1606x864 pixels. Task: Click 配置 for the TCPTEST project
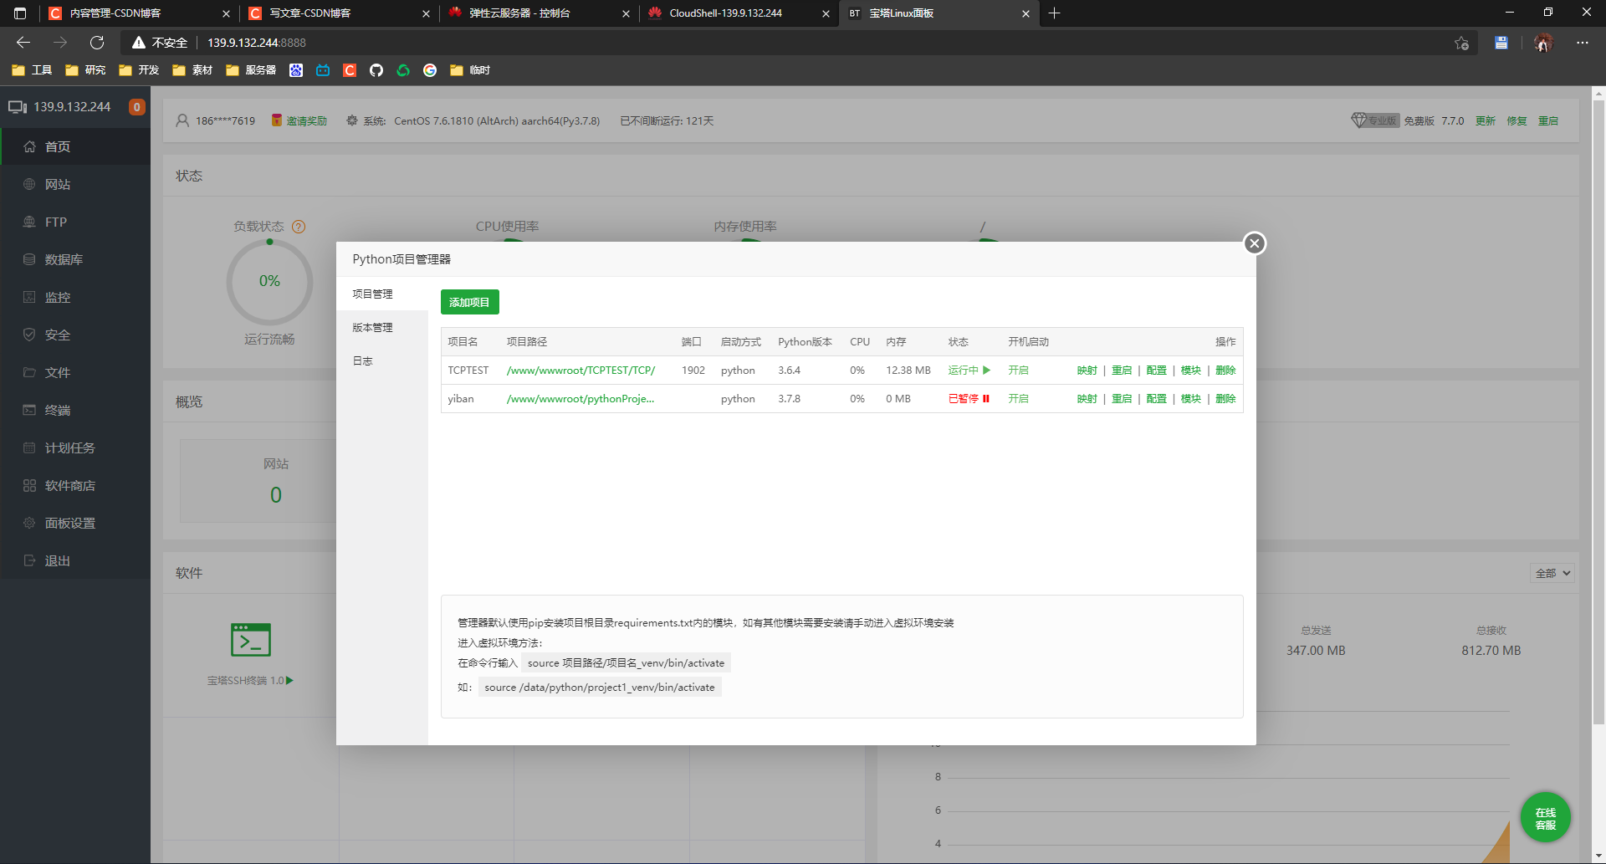pyautogui.click(x=1156, y=370)
